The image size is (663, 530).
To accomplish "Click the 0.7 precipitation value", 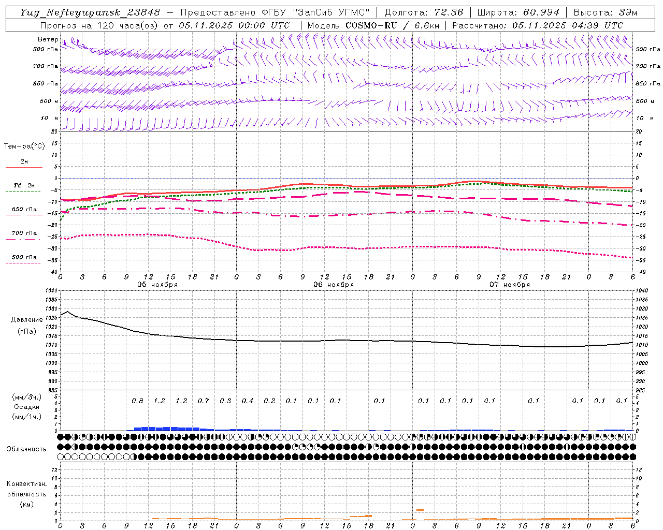I will [204, 401].
